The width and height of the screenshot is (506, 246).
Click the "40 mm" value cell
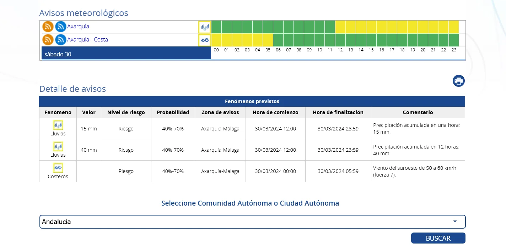(89, 150)
